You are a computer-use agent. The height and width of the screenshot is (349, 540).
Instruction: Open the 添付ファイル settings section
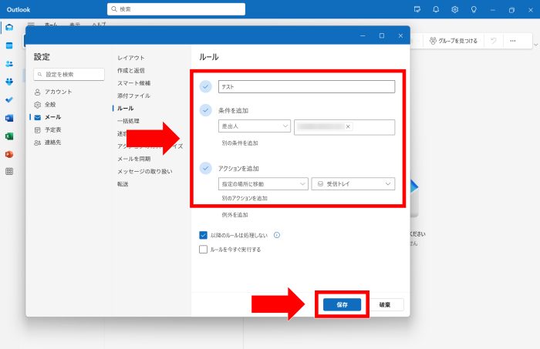click(x=133, y=96)
